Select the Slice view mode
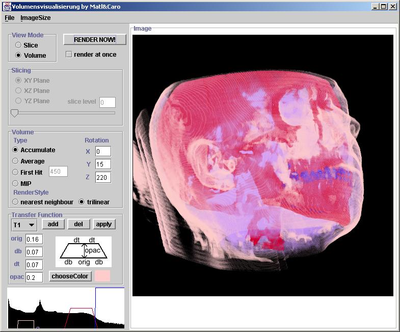The width and height of the screenshot is (400, 332). click(x=18, y=45)
